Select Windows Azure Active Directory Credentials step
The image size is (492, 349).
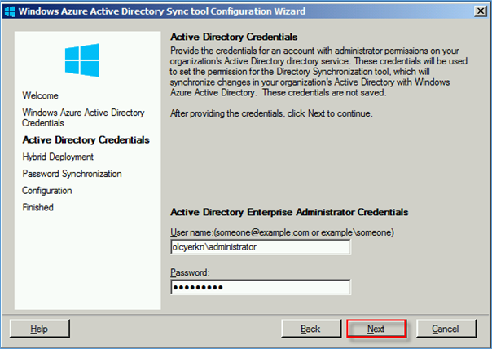click(x=83, y=117)
